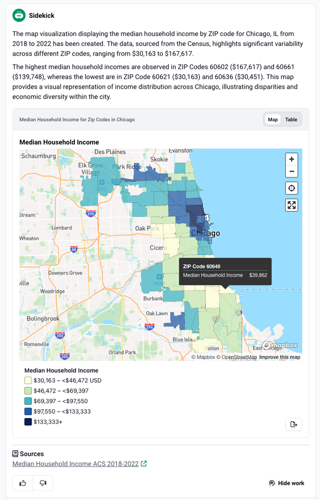Click the export map icon button
Image resolution: width=320 pixels, height=500 pixels.
tap(294, 425)
